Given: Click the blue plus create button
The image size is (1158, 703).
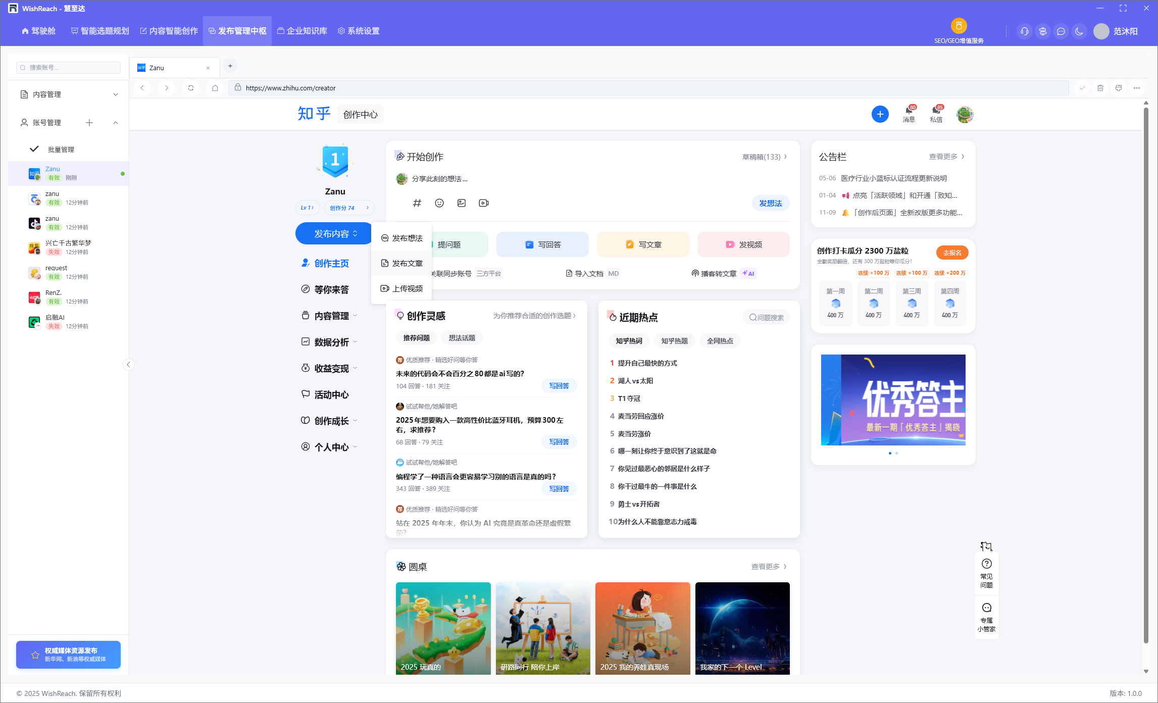Looking at the screenshot, I should [880, 114].
